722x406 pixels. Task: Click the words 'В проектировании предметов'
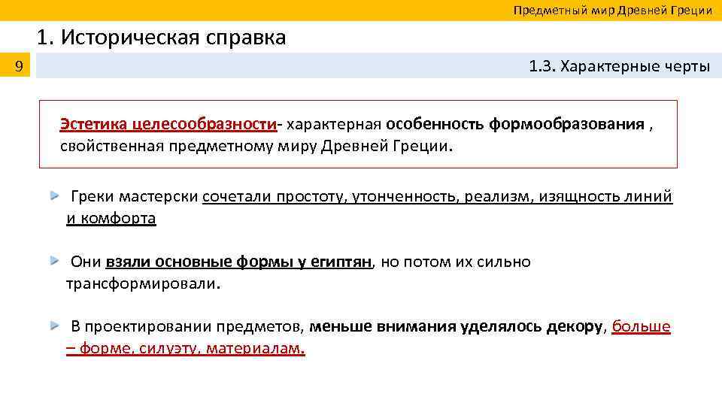(187, 327)
